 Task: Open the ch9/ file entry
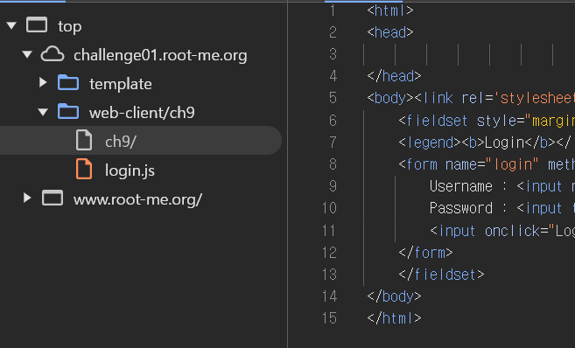pyautogui.click(x=141, y=140)
